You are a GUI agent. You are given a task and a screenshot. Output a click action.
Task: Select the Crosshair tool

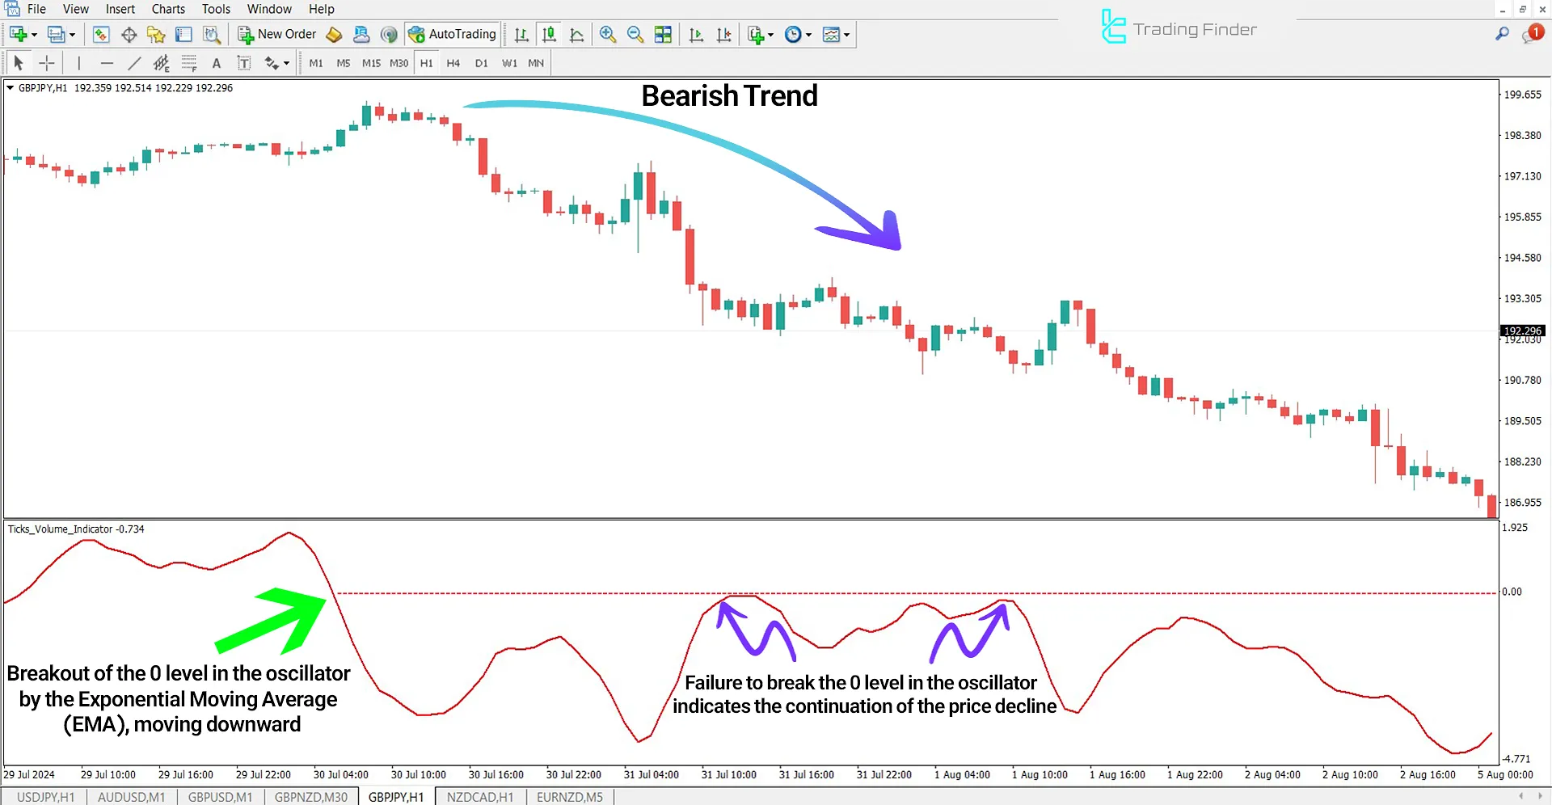point(47,62)
